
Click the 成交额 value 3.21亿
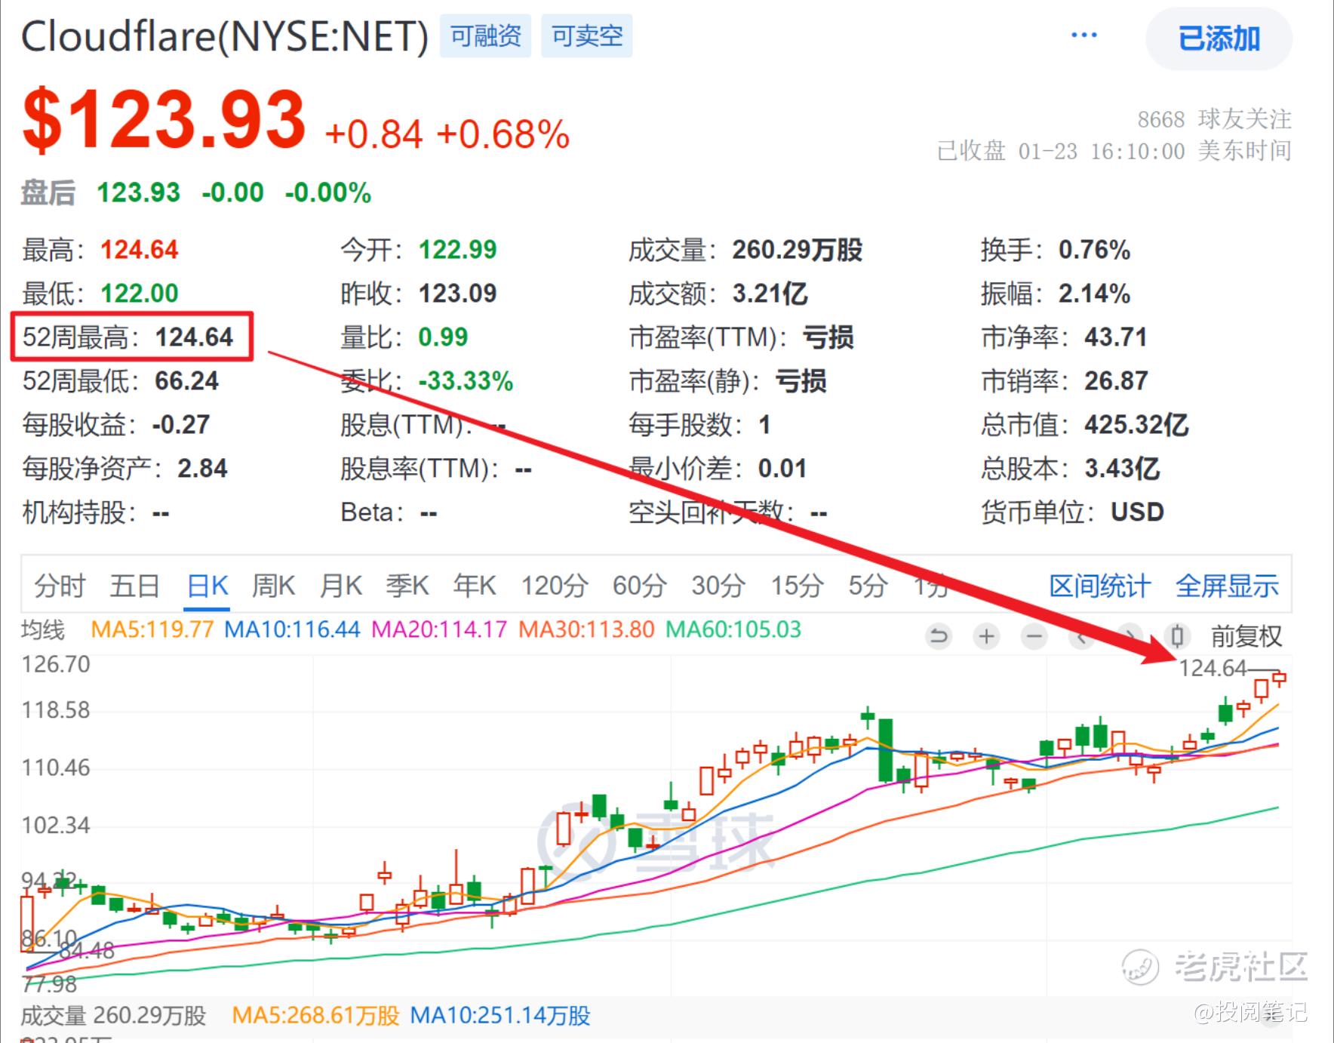770,294
